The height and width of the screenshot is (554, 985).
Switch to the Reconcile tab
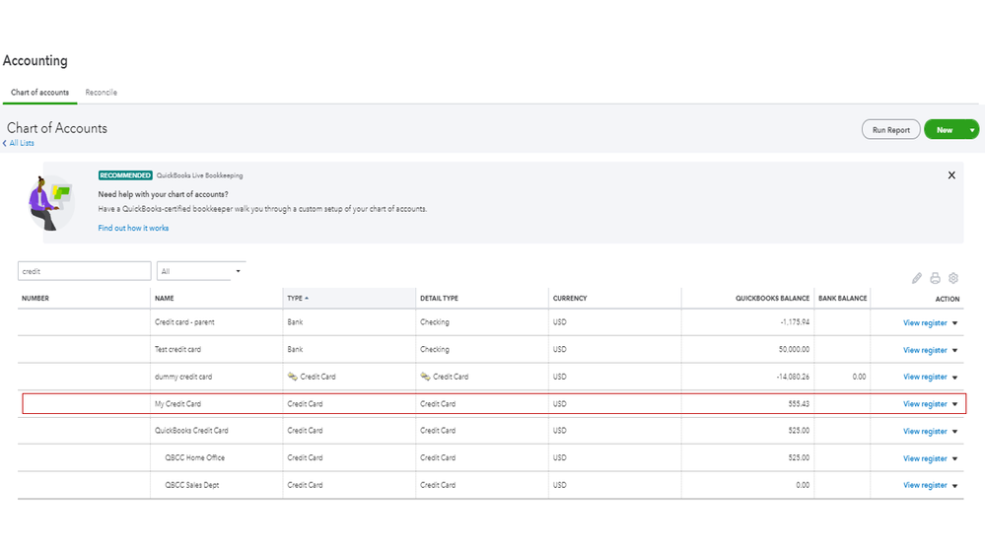[x=101, y=93]
